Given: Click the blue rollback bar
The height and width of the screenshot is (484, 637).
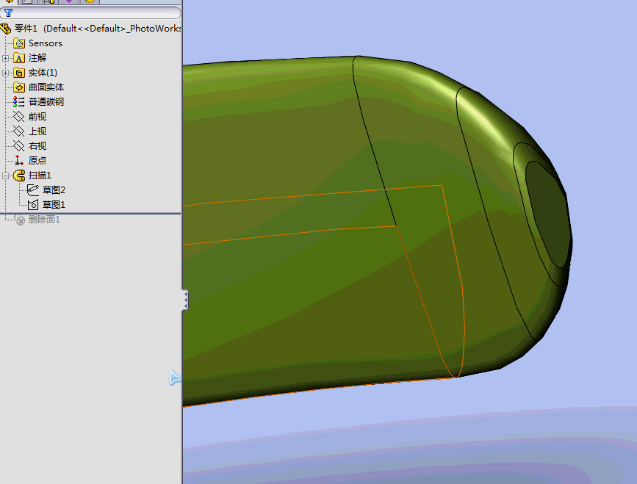Looking at the screenshot, I should (90, 213).
